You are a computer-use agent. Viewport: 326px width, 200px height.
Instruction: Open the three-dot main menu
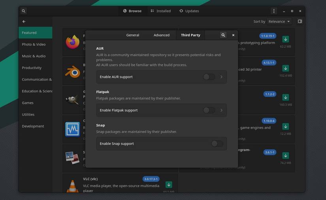pyautogui.click(x=274, y=11)
